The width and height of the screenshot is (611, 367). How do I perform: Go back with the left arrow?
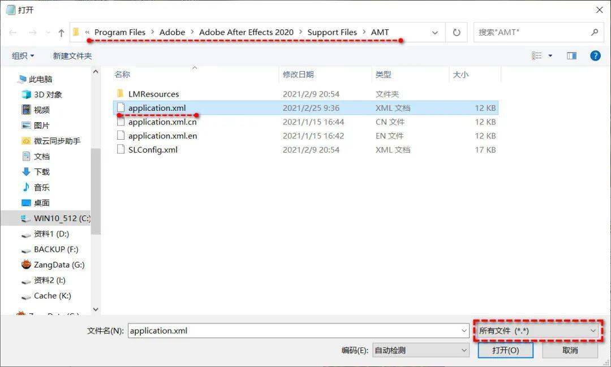[x=13, y=32]
